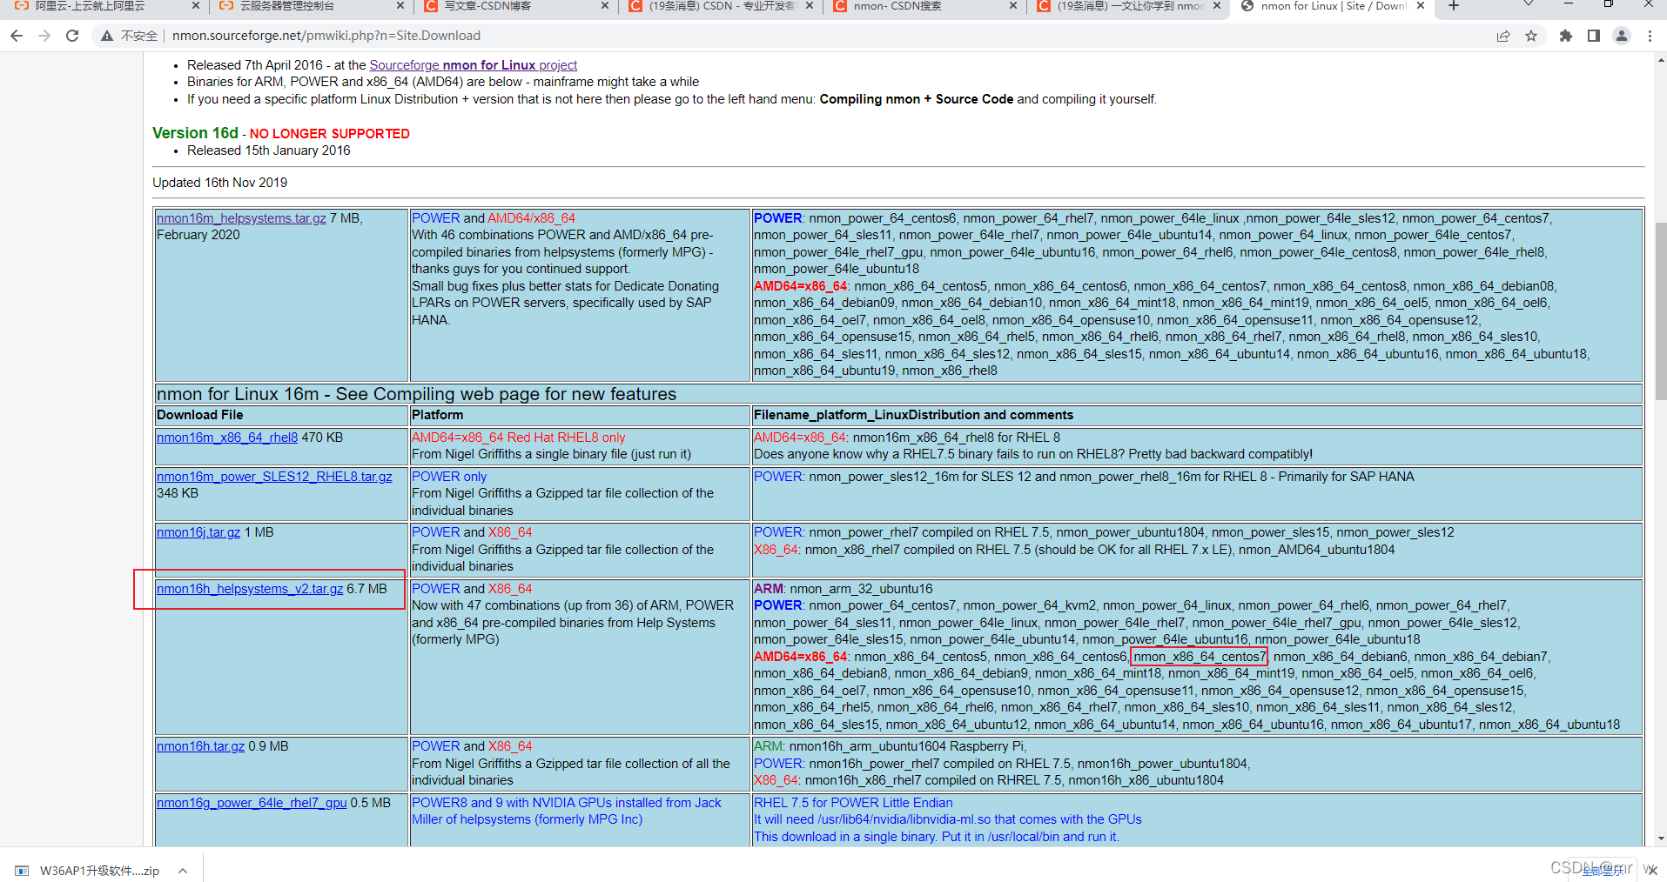The width and height of the screenshot is (1667, 882).
Task: Download nmon16m_helpsystems.tar.gz
Action: [241, 218]
